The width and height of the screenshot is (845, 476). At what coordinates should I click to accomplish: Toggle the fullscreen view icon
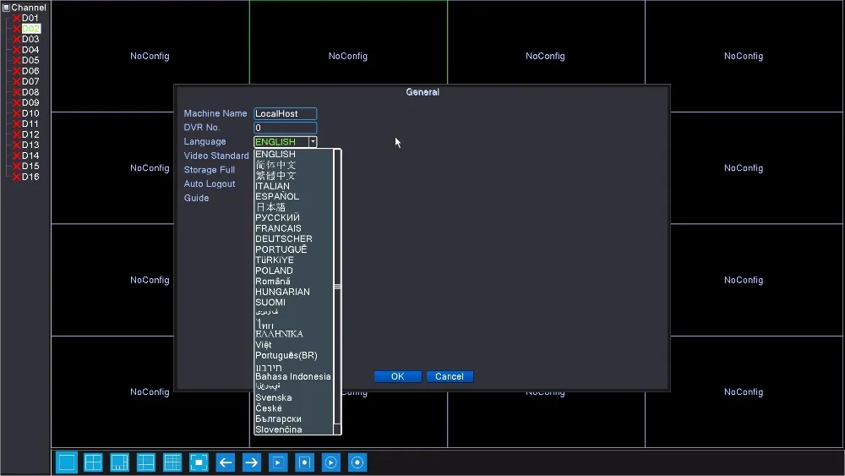199,462
